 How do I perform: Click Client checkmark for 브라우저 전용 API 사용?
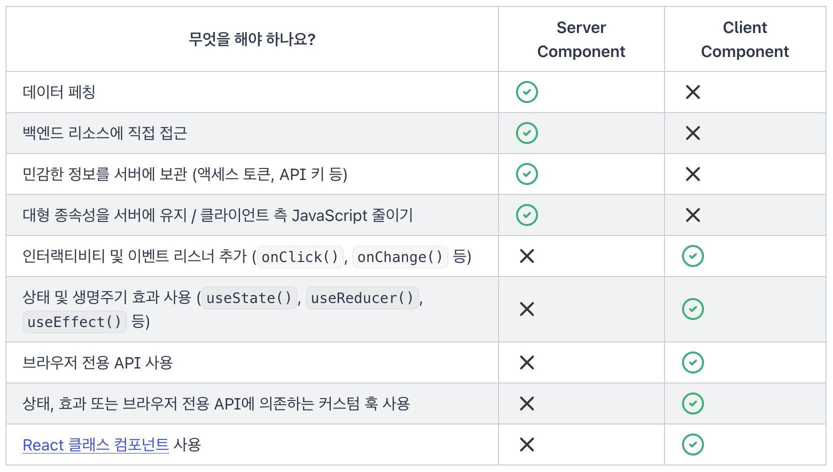[692, 362]
